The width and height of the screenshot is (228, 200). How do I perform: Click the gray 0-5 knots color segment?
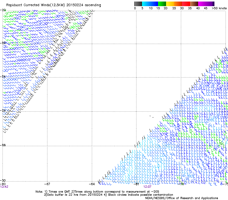pos(138,4)
